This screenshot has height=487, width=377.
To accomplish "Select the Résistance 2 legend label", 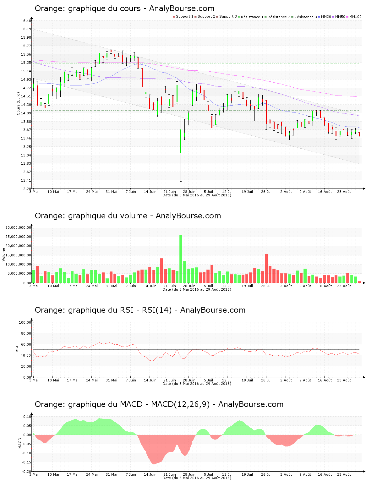I will [279, 17].
